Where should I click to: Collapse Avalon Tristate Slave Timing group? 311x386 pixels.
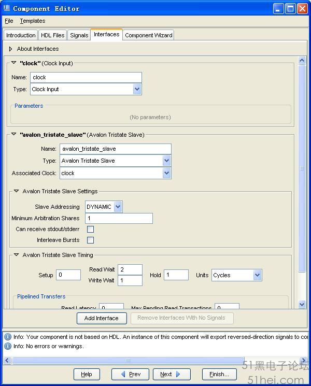point(16,255)
